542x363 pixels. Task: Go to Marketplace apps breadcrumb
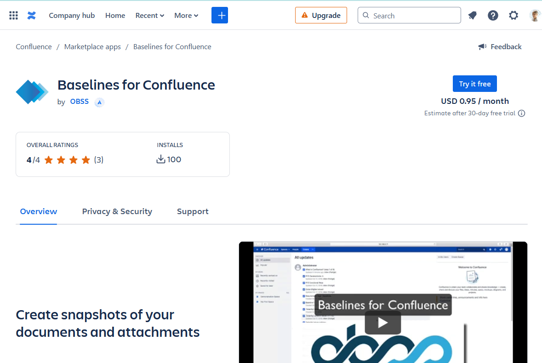92,47
